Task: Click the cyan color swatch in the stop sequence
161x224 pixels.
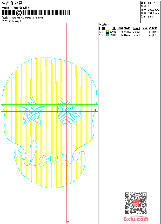Action: [x=107, y=35]
